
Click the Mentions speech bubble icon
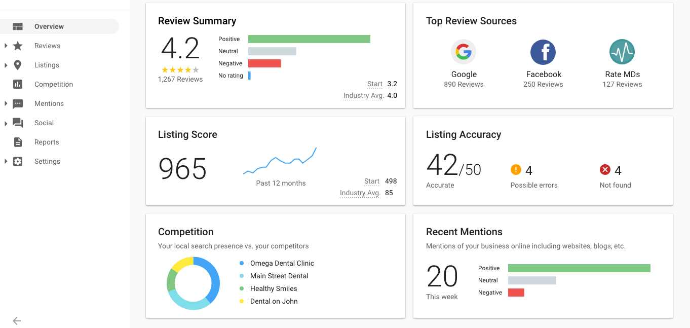point(18,104)
